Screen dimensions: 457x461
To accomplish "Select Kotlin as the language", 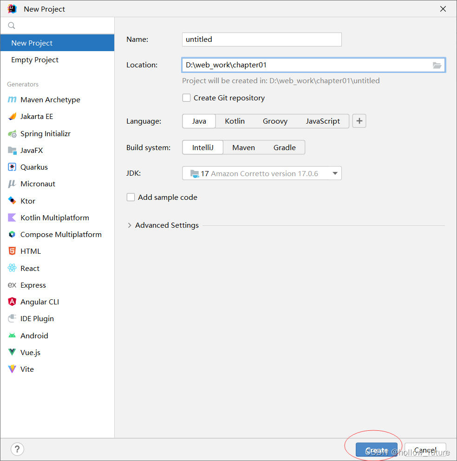I will point(235,121).
